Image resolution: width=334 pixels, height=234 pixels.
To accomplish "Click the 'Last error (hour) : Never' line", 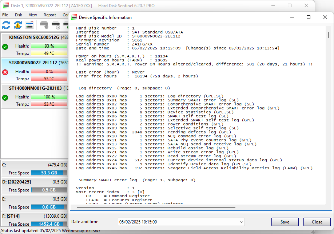I will pos(110,72).
